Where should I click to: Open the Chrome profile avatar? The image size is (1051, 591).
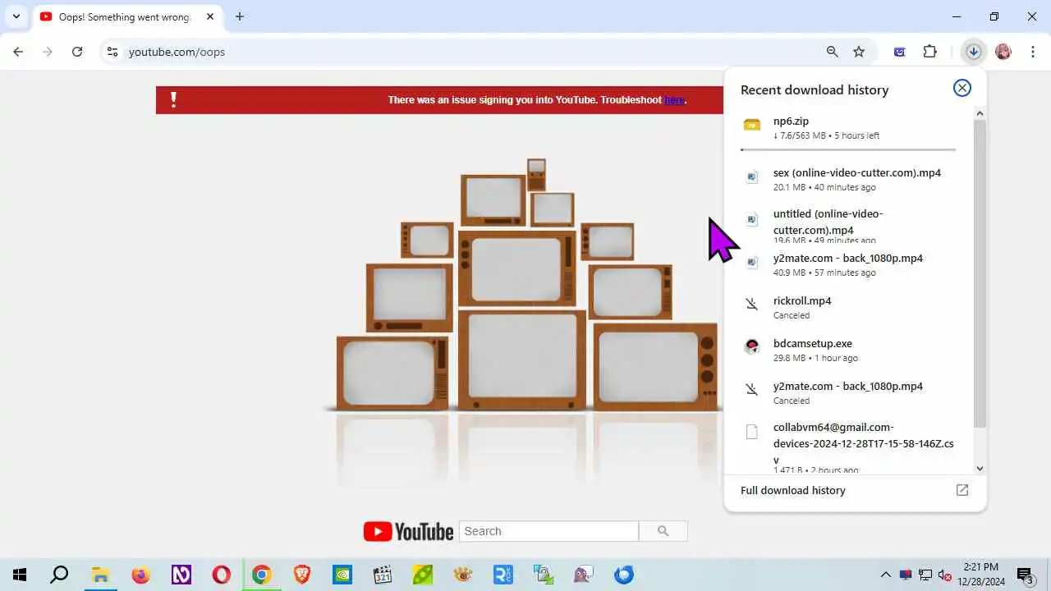[1003, 52]
